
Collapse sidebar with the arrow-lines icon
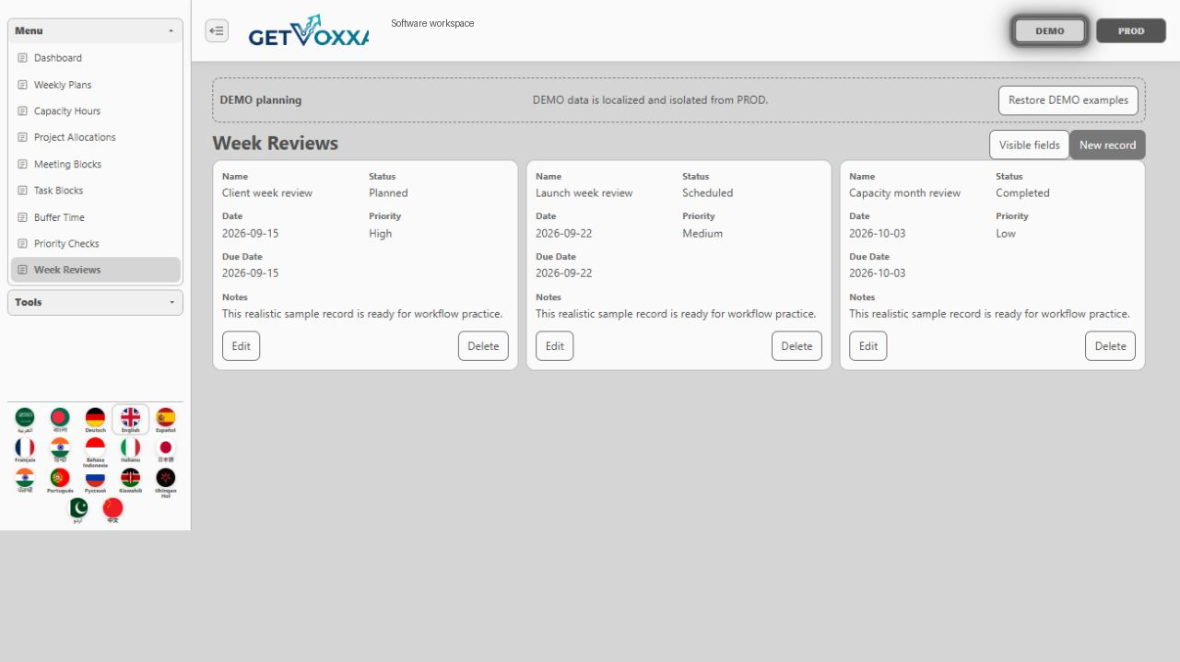tap(217, 30)
